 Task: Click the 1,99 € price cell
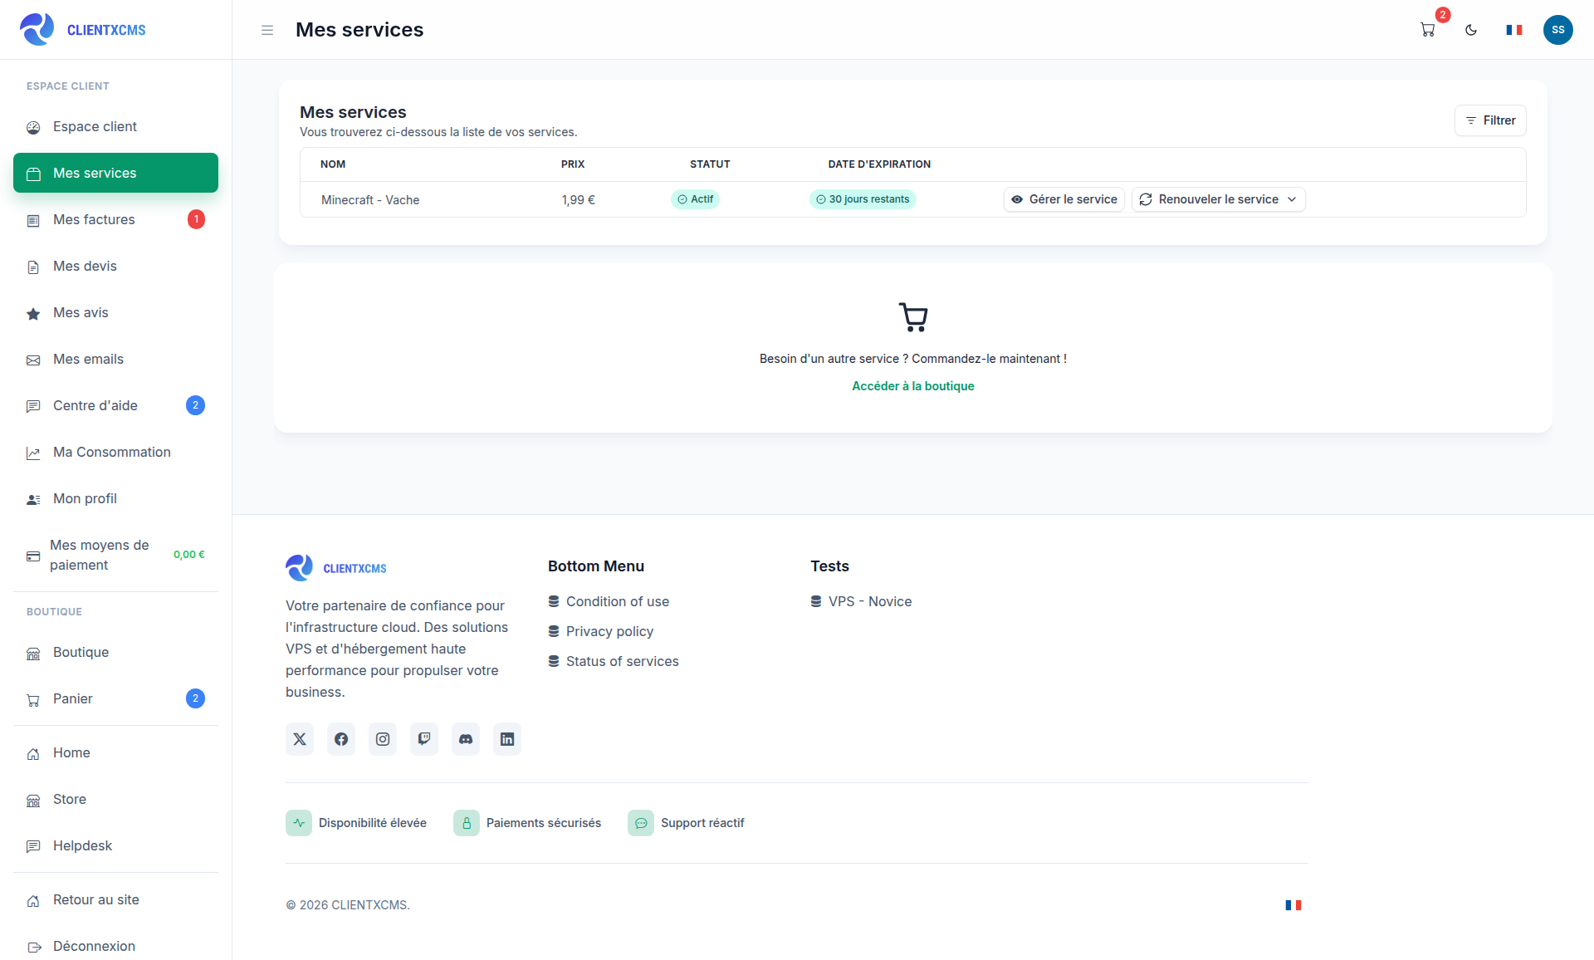[578, 200]
